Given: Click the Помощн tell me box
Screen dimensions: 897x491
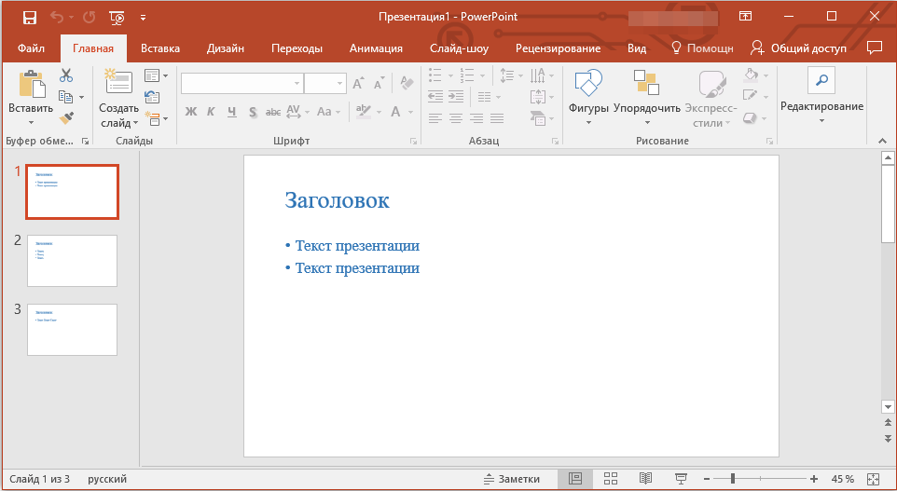Looking at the screenshot, I should 702,48.
